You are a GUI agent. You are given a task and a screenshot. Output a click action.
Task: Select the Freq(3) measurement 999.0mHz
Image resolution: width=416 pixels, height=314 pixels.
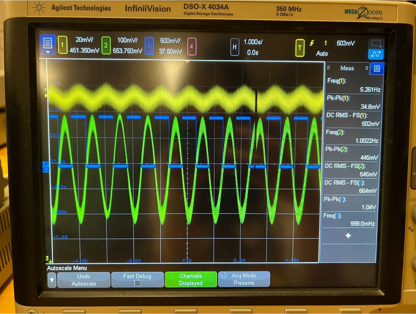pos(349,219)
